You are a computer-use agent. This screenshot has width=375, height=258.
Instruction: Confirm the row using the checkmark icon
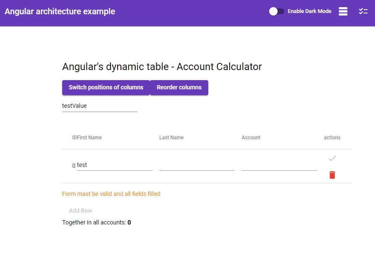tap(332, 159)
